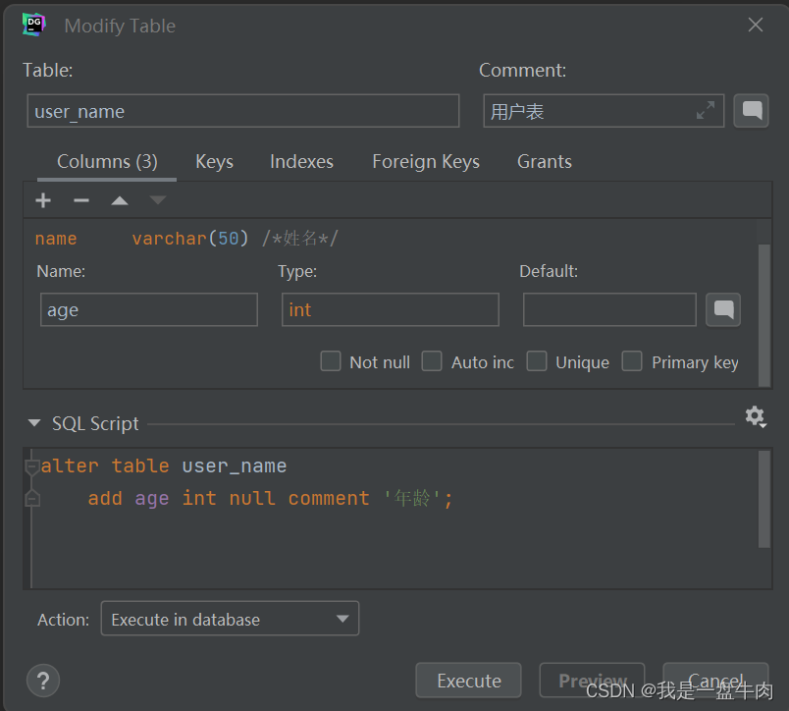Click the empty Default value field
This screenshot has height=711, width=789.
click(x=609, y=309)
